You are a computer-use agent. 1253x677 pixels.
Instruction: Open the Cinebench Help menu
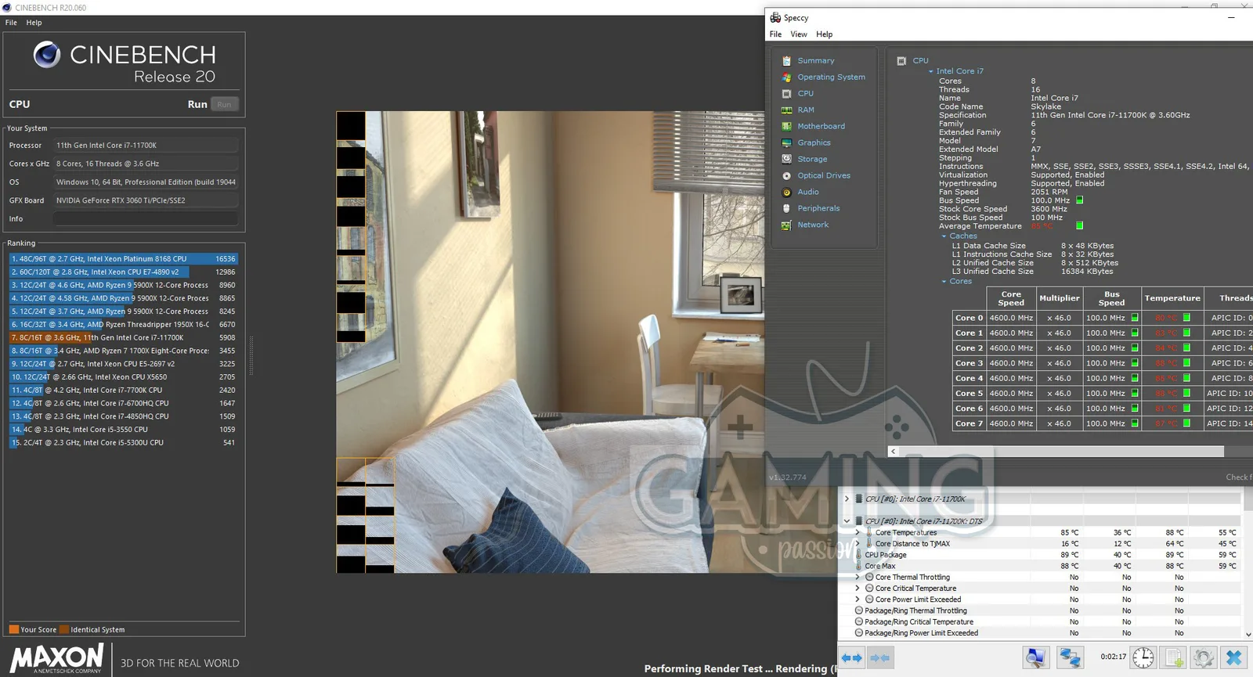(34, 23)
